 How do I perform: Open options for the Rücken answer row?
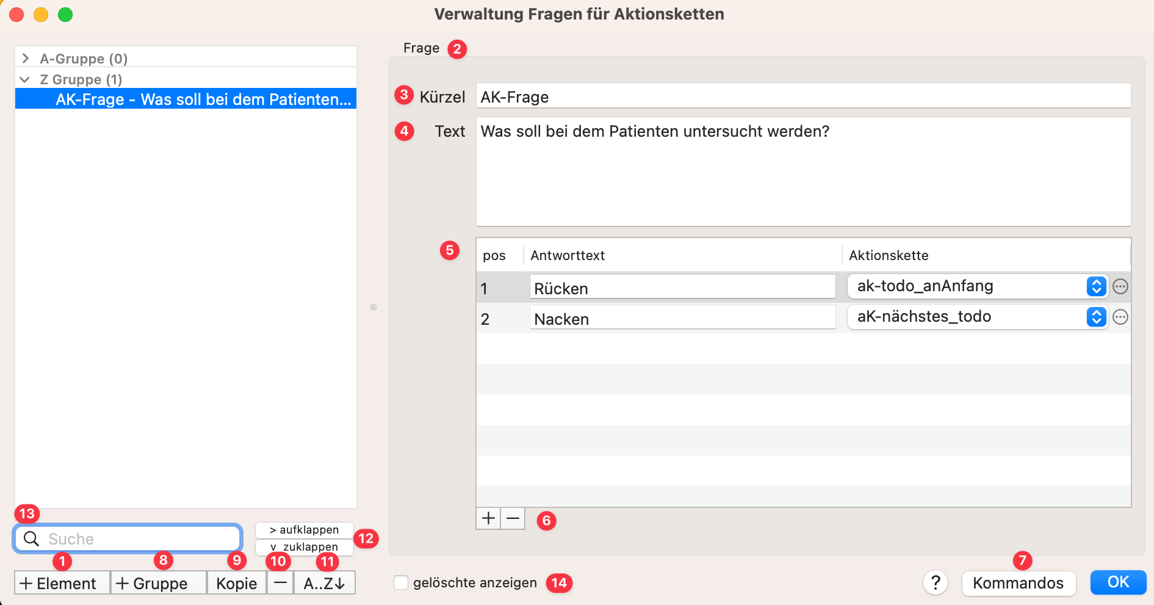point(1120,286)
